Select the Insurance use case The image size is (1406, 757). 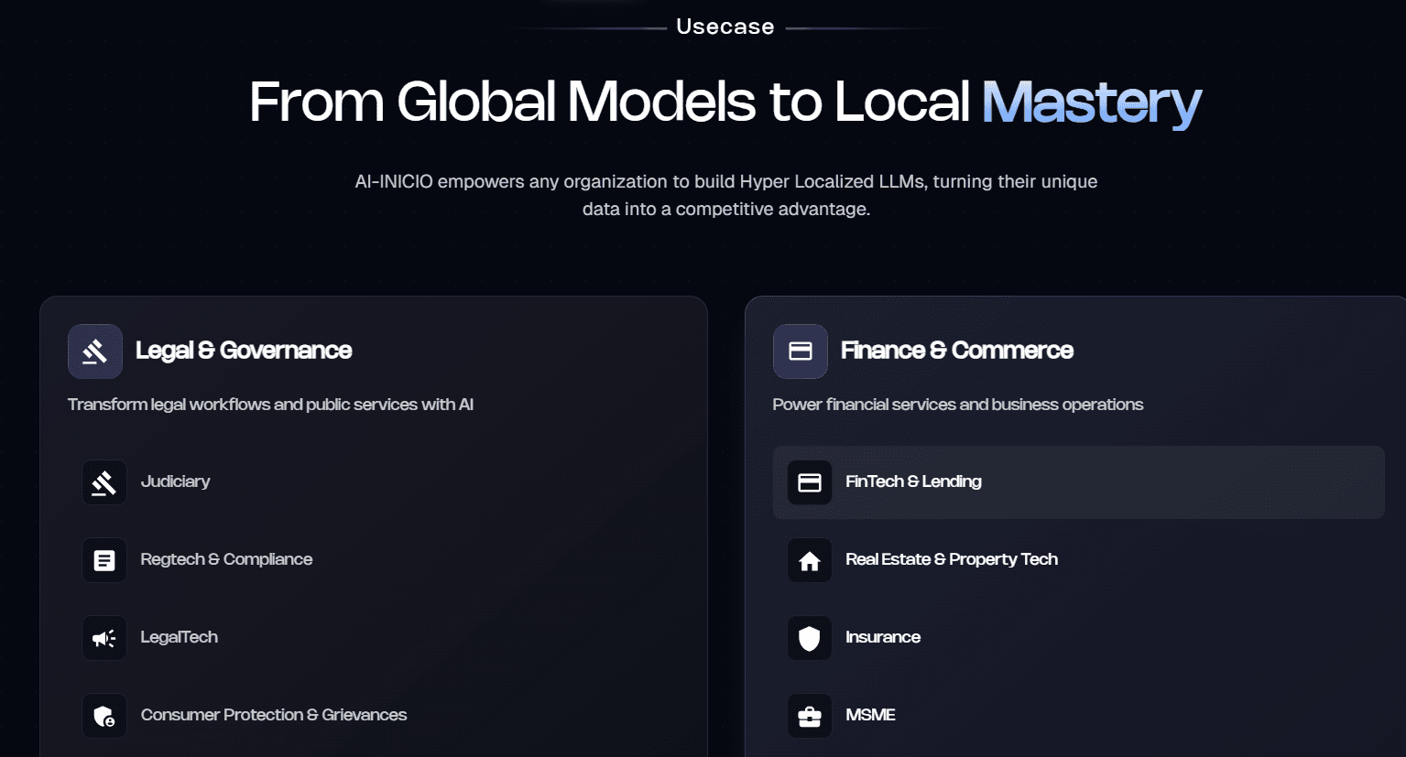(882, 637)
